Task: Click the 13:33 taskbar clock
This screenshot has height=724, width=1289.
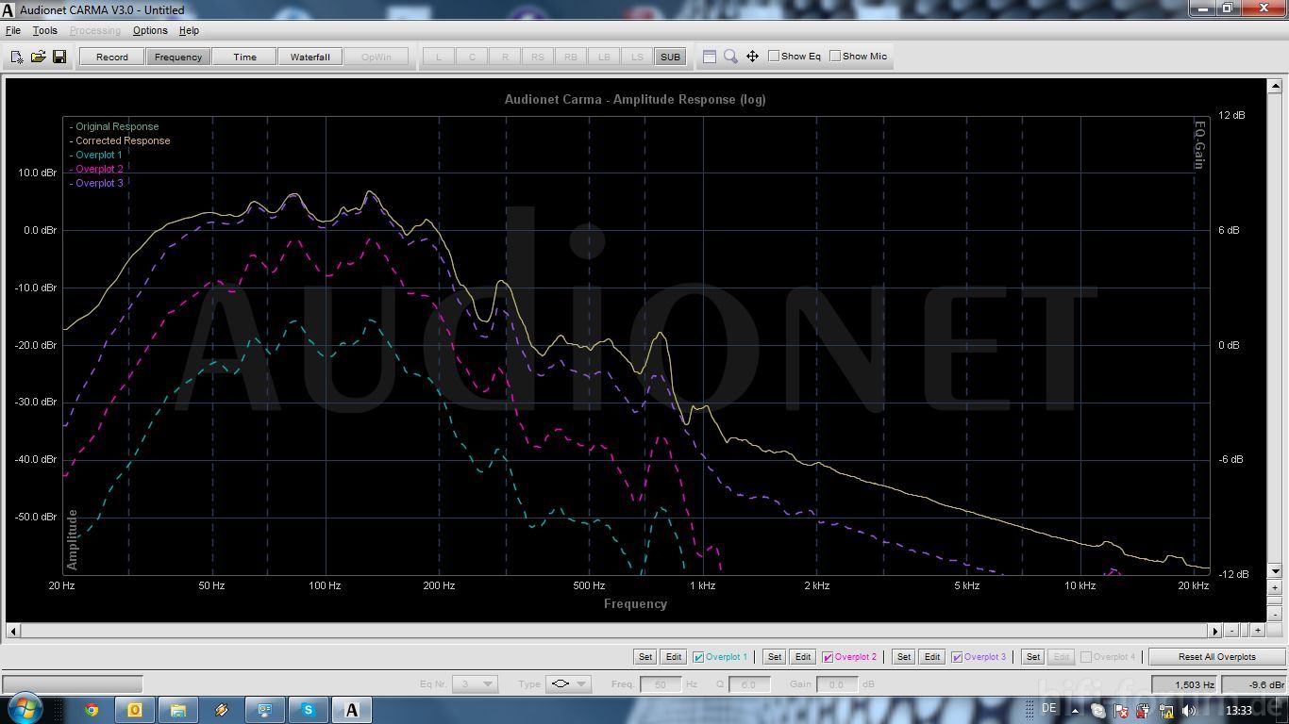Action: pyautogui.click(x=1238, y=710)
